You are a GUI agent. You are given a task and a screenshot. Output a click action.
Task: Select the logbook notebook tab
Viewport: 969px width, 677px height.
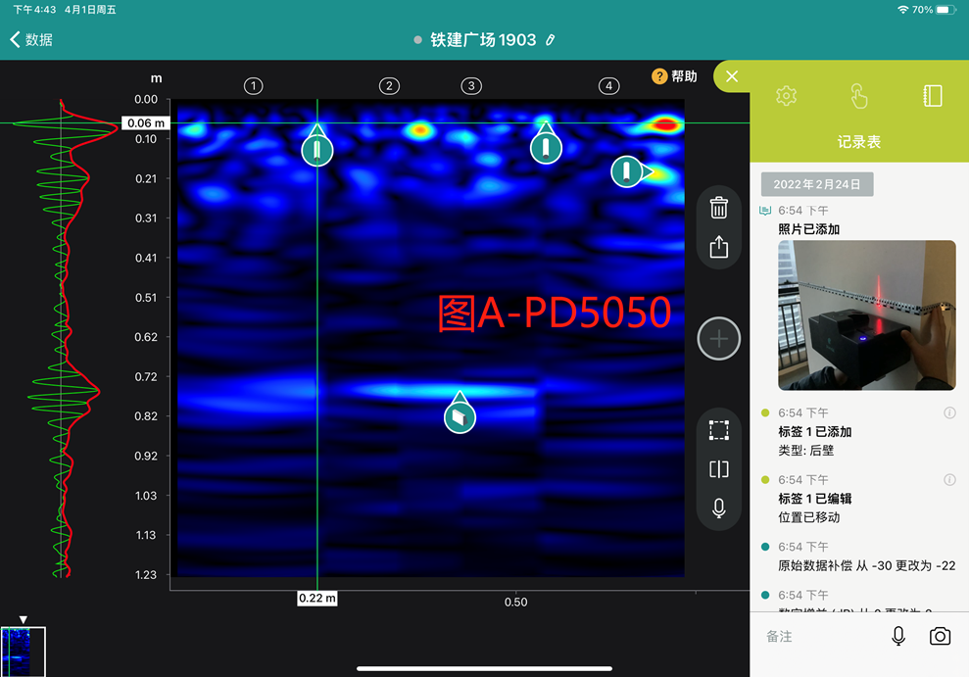[932, 96]
